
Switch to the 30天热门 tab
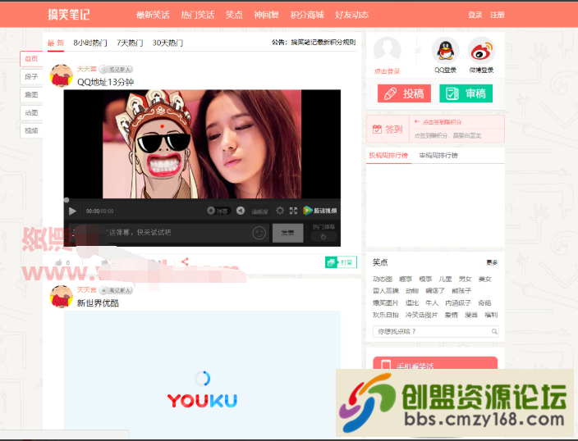pyautogui.click(x=167, y=43)
